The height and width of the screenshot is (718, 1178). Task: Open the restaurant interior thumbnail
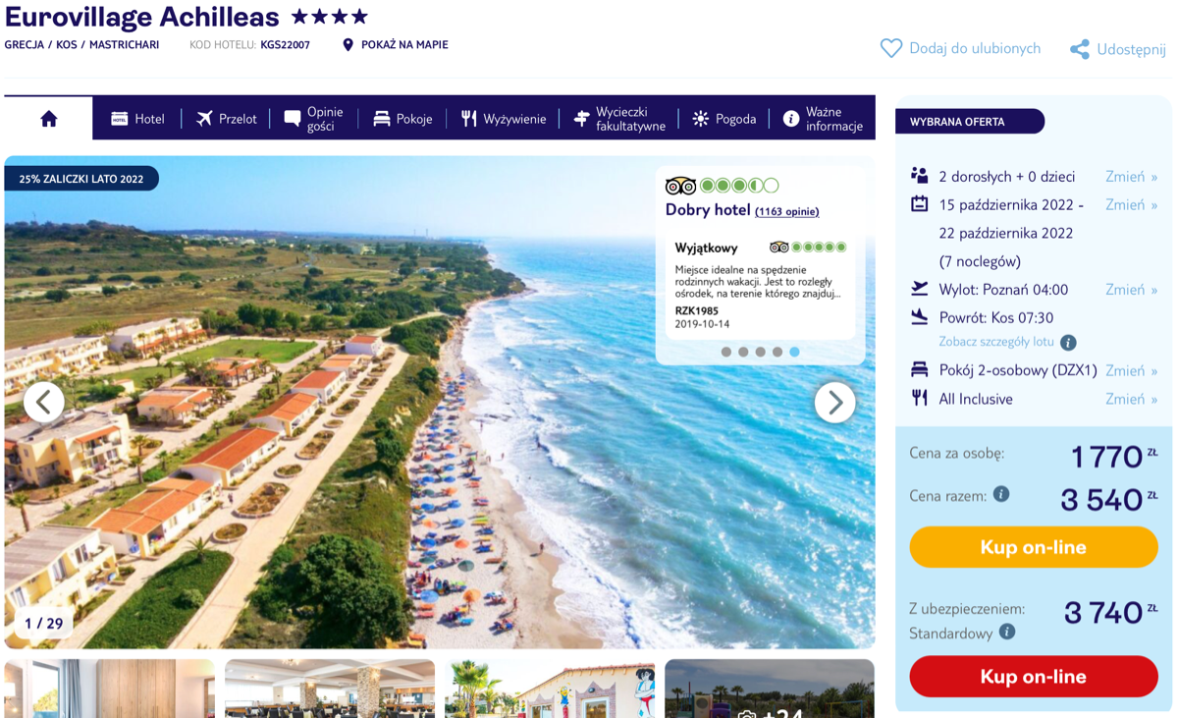(x=330, y=688)
